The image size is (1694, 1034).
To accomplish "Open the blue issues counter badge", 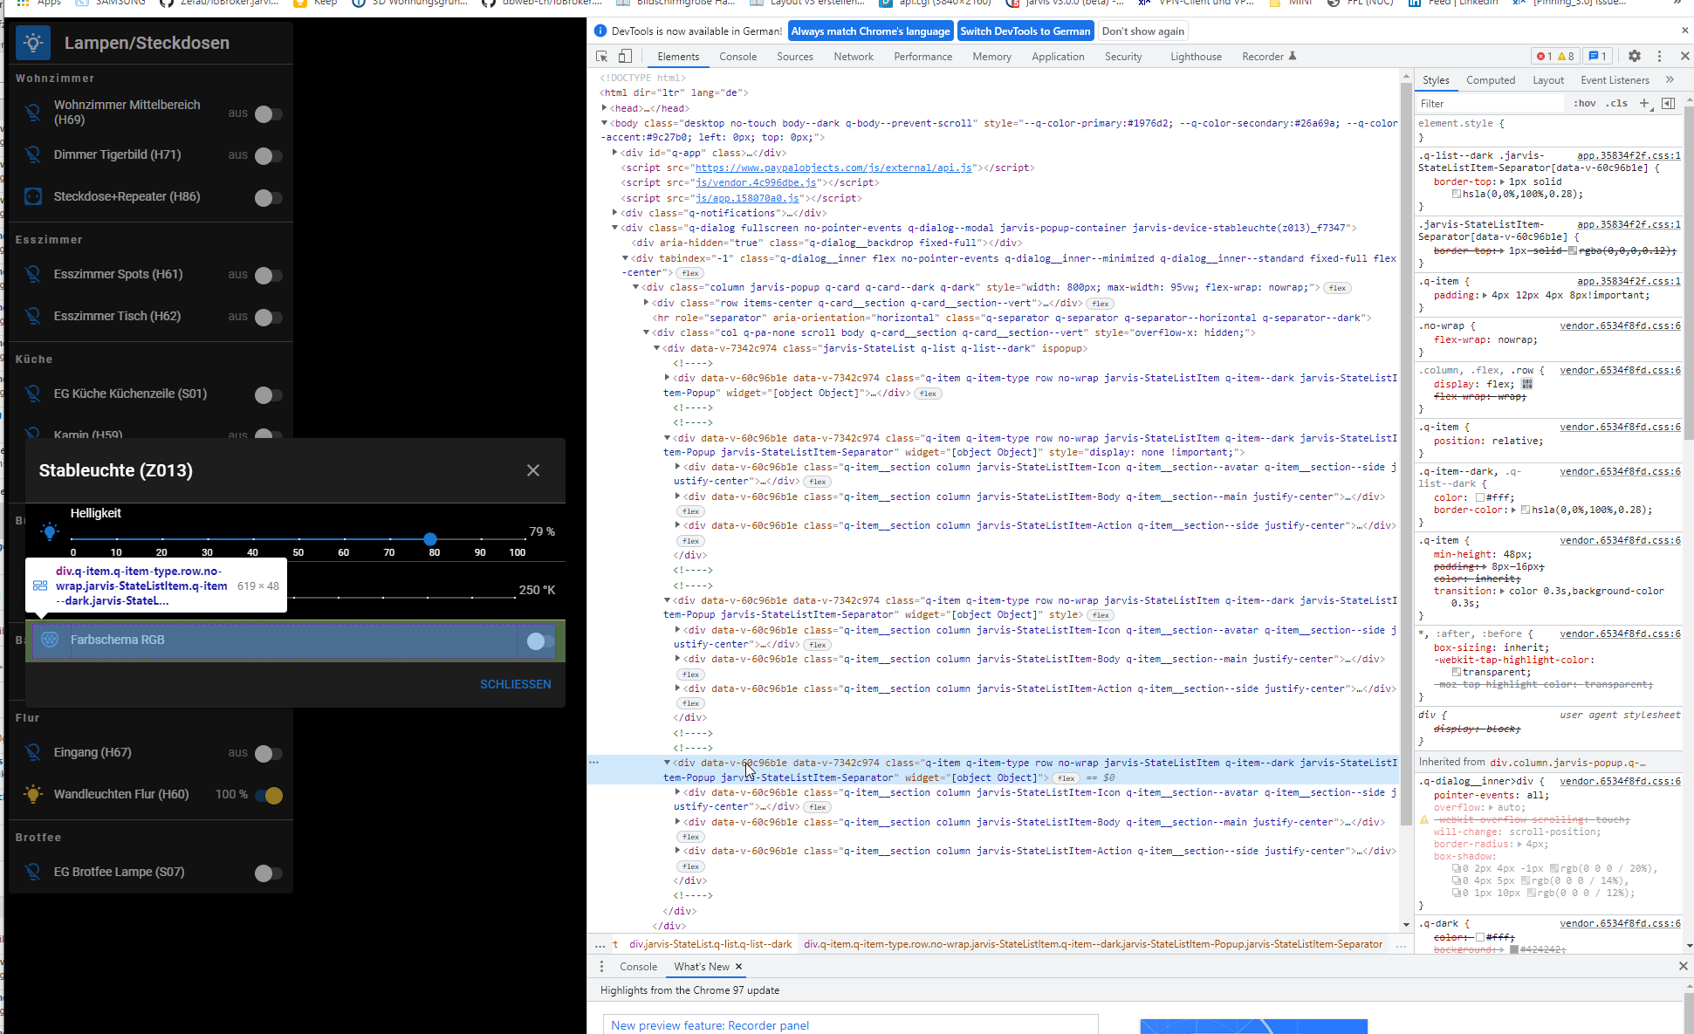I will 1598,57.
